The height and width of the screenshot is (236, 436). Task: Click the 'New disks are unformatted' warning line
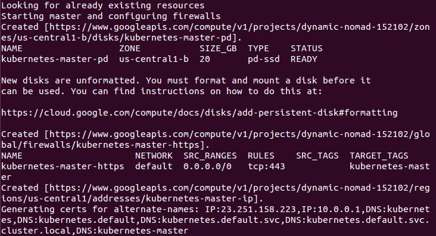click(186, 80)
